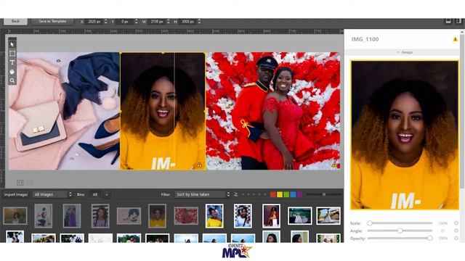Adjust the Angle slider

click(400, 231)
